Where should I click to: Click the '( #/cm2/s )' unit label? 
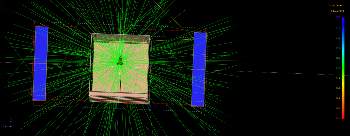pyautogui.click(x=337, y=11)
